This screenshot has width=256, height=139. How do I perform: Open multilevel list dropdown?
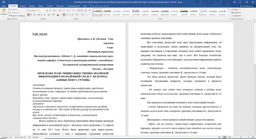coord(75,11)
